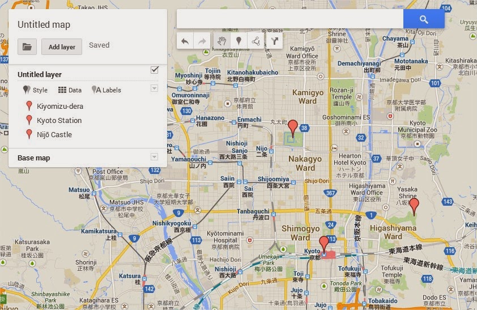Click the map marker on Nijō Castle

[x=293, y=129]
